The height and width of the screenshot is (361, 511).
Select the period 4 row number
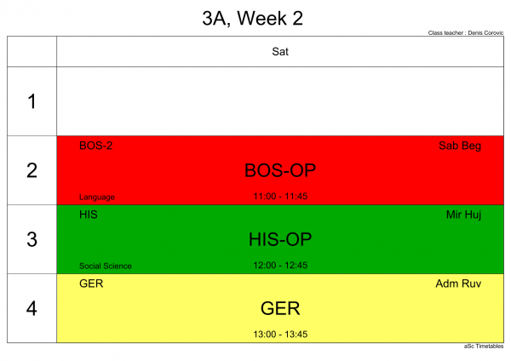pyautogui.click(x=32, y=308)
